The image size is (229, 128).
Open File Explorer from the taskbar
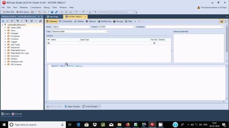point(120,125)
